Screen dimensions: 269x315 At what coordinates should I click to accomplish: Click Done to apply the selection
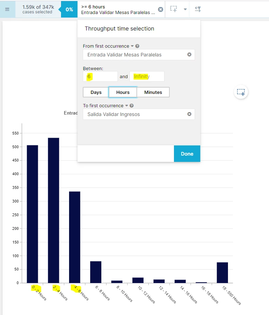pos(187,154)
